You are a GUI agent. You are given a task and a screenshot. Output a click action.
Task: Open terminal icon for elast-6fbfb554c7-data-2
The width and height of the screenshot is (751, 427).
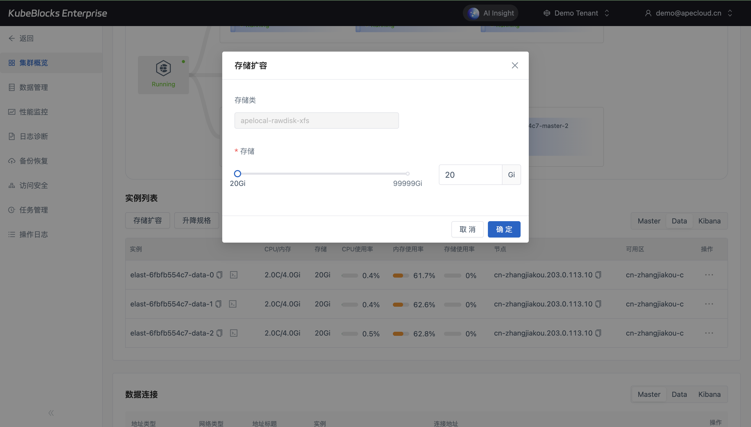(x=233, y=333)
